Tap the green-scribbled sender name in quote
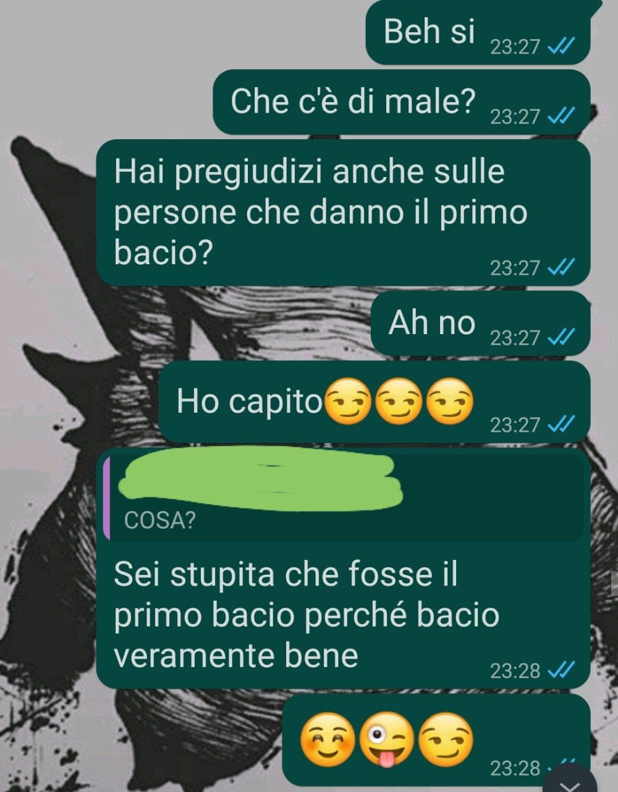This screenshot has height=792, width=618. click(x=260, y=478)
